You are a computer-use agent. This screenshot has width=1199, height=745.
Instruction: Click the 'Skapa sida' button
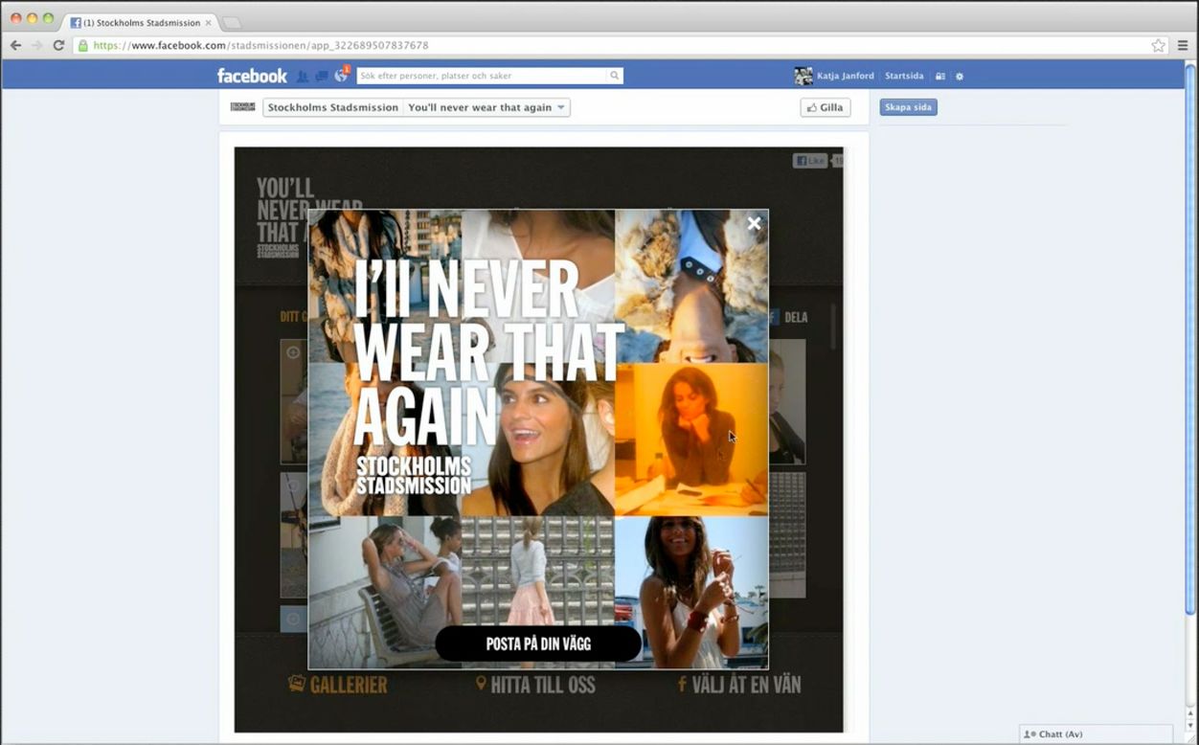click(908, 107)
